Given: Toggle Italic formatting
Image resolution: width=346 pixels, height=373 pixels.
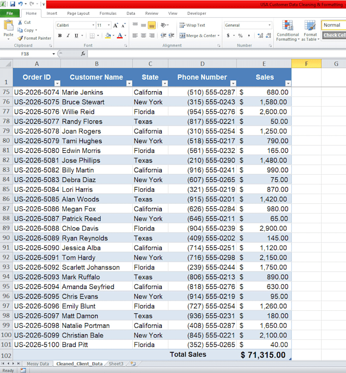Looking at the screenshot, I should (68, 36).
